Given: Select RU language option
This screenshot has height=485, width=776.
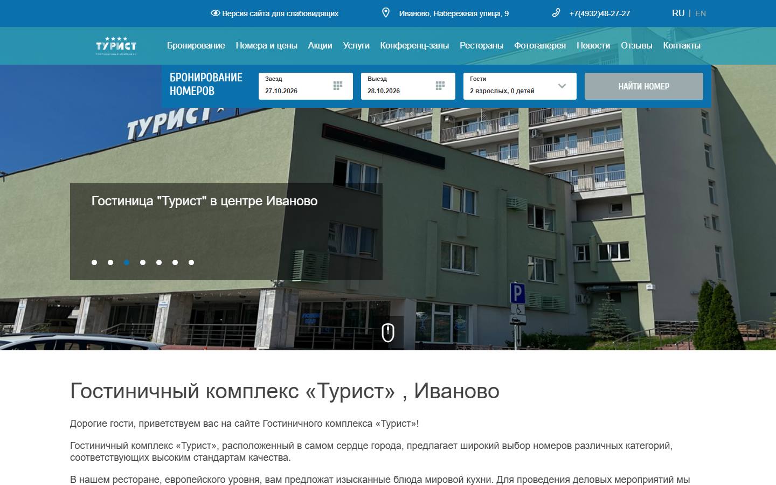Looking at the screenshot, I should [x=678, y=13].
